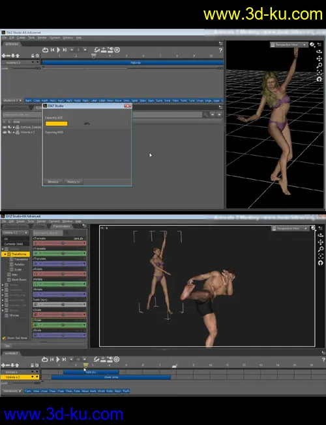The height and width of the screenshot is (425, 326).
Task: Toggle Show Sub Items checkbox
Action: click(x=4, y=338)
